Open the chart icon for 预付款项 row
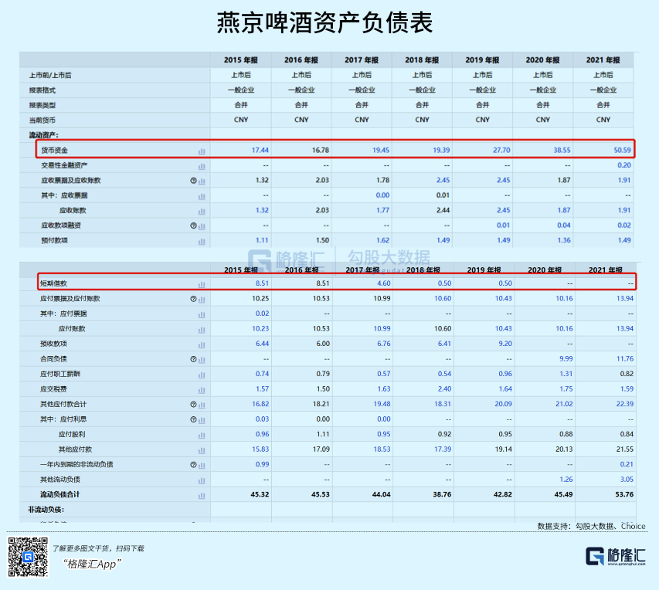This screenshot has width=659, height=590. (202, 242)
